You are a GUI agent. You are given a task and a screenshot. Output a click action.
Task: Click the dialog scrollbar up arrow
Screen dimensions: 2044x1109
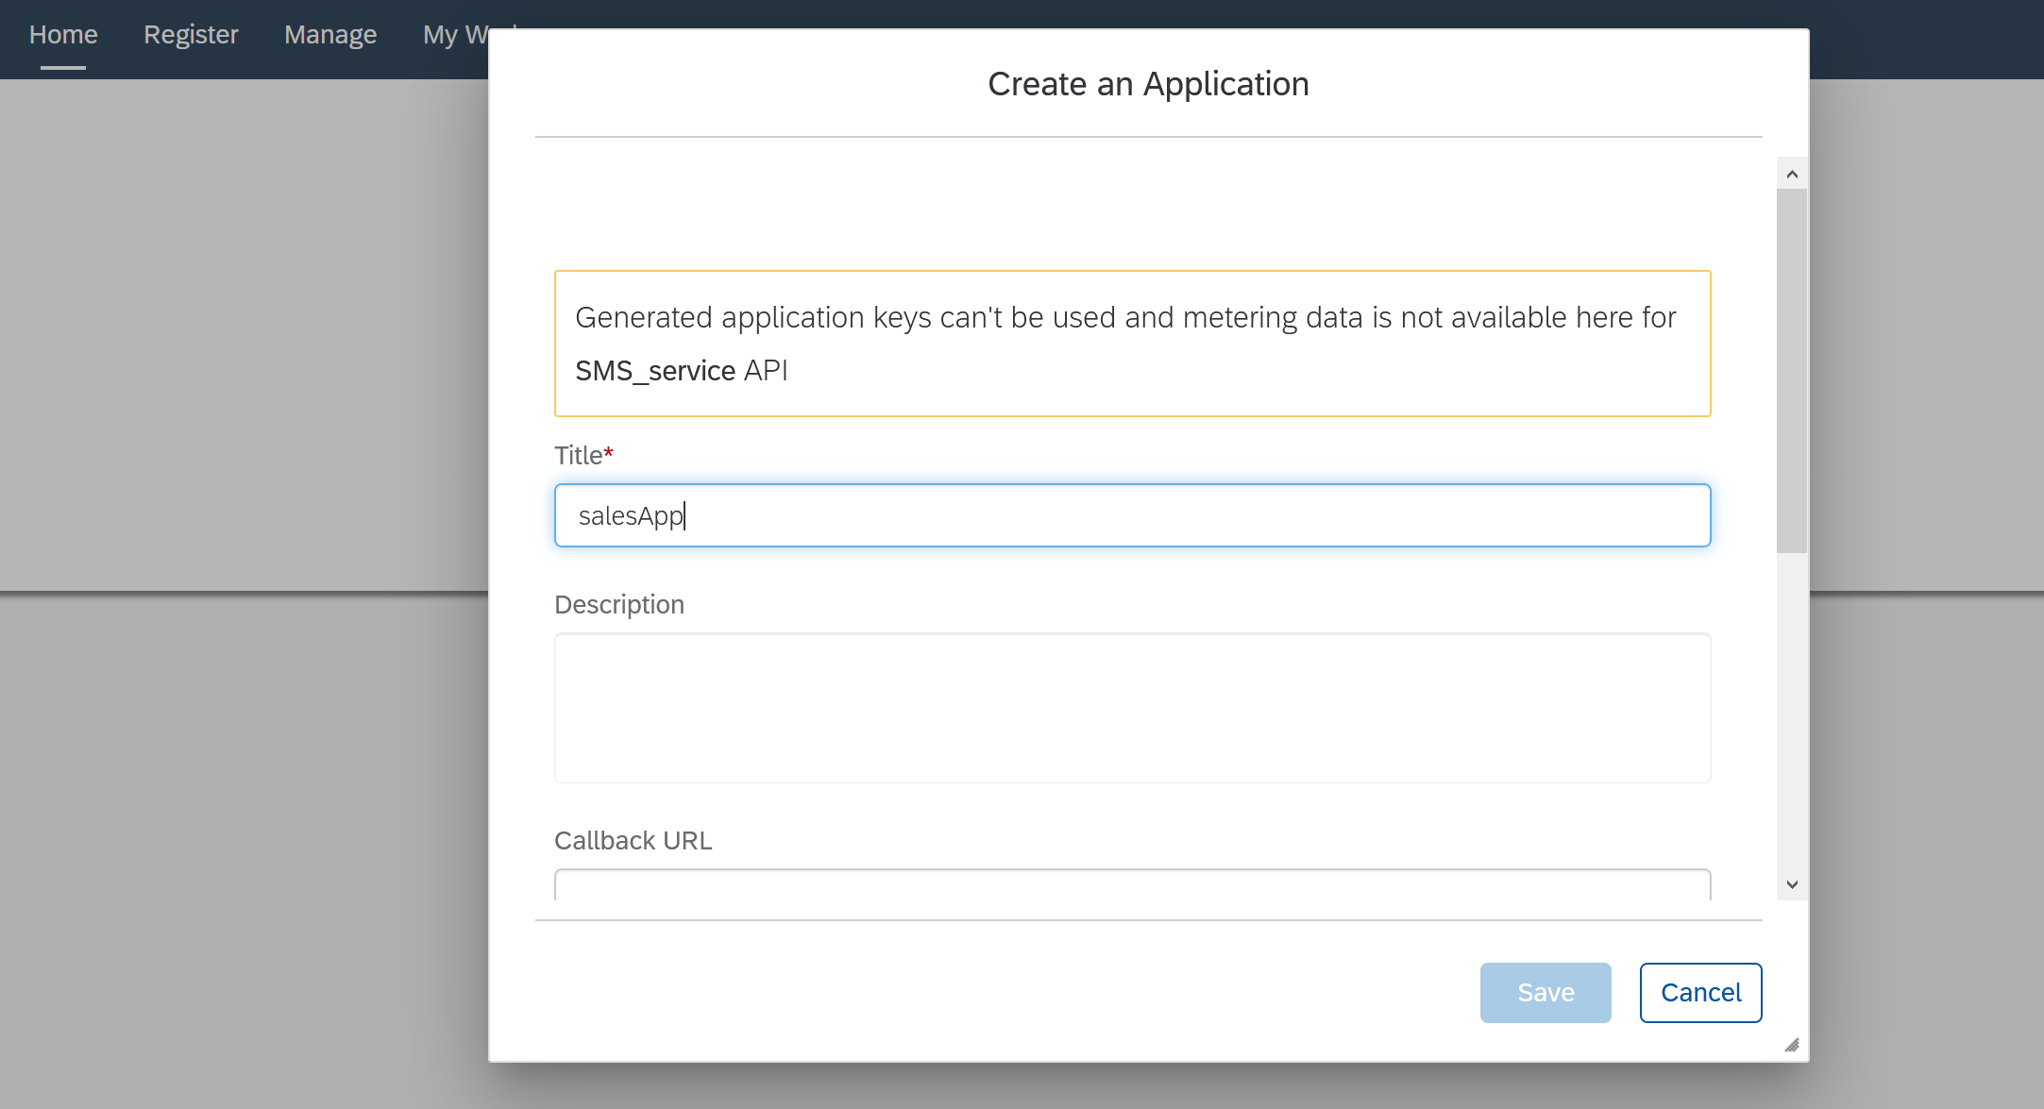coord(1792,174)
